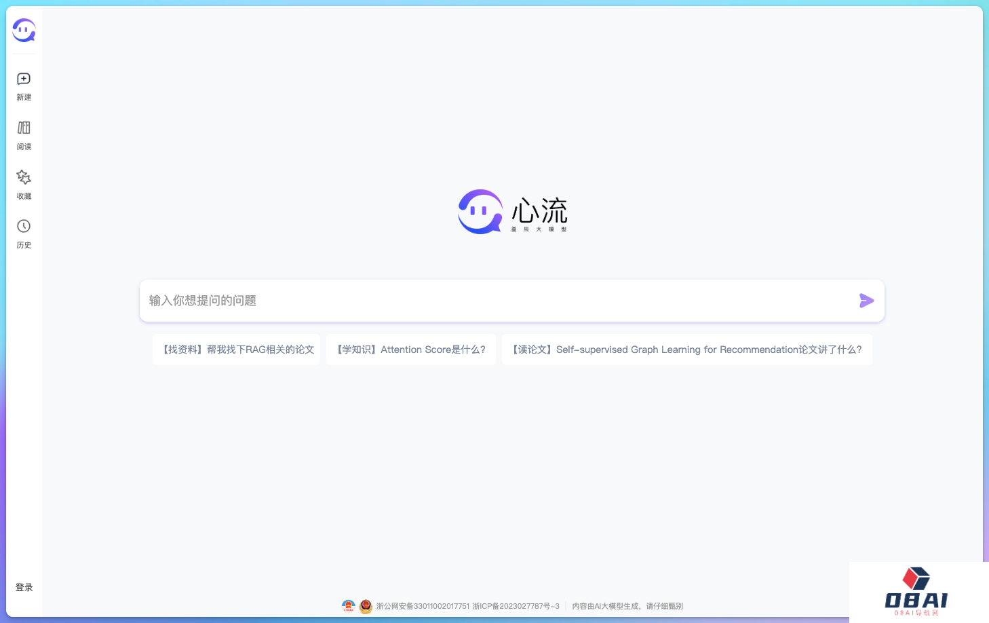Click 登录 to sign in
Viewport: 989px width, 623px height.
(x=24, y=587)
